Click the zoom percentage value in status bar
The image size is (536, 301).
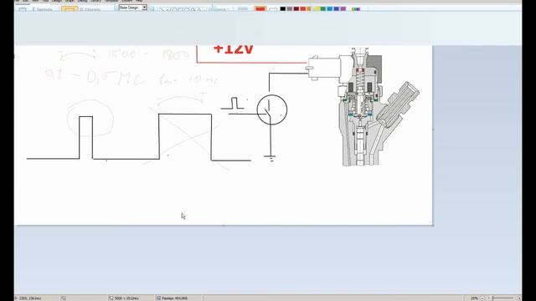click(474, 298)
